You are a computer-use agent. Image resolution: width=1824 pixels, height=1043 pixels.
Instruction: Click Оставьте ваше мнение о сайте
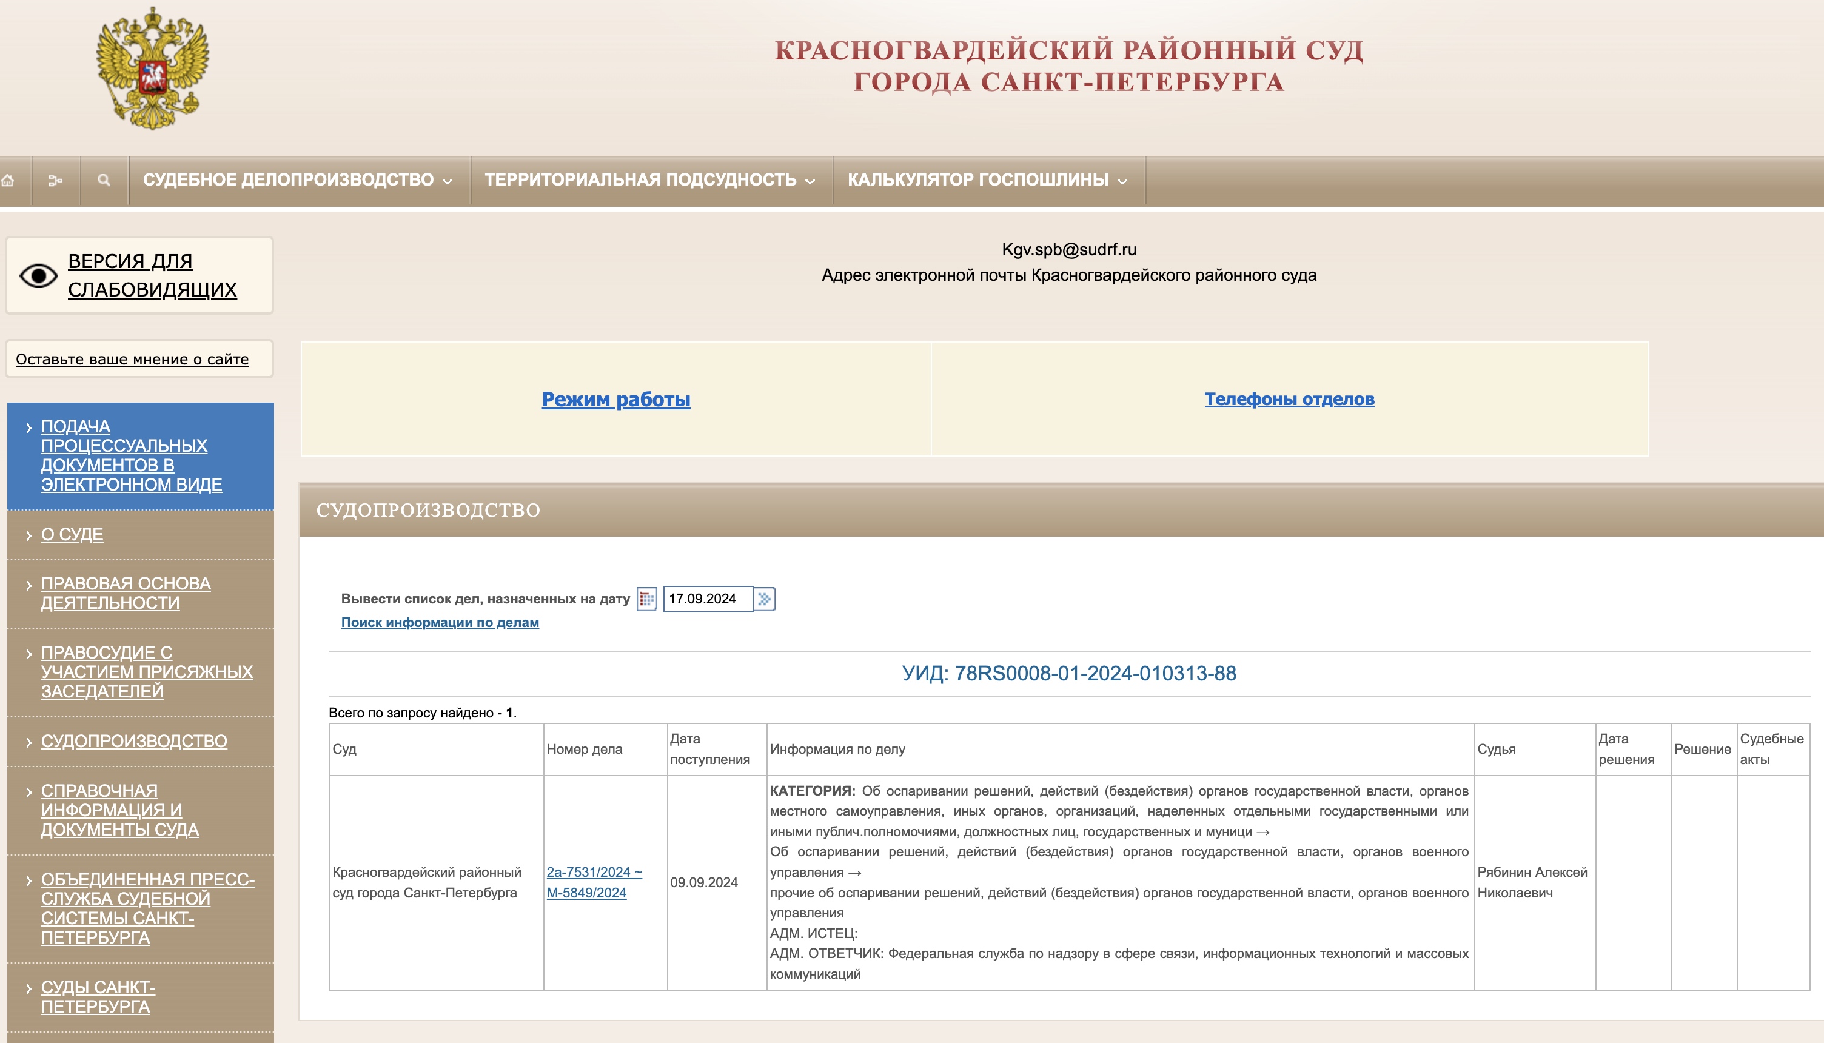pyautogui.click(x=132, y=359)
